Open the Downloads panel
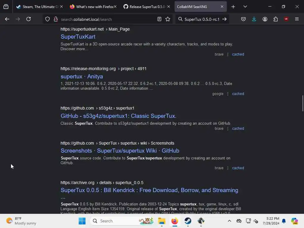 [x=254, y=19]
